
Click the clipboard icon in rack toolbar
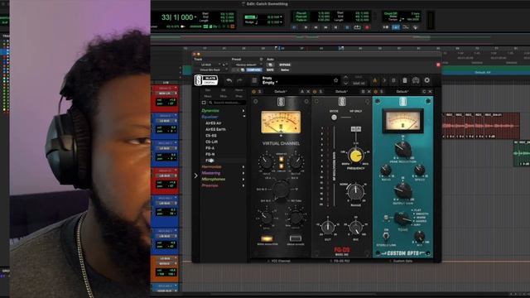point(405,80)
